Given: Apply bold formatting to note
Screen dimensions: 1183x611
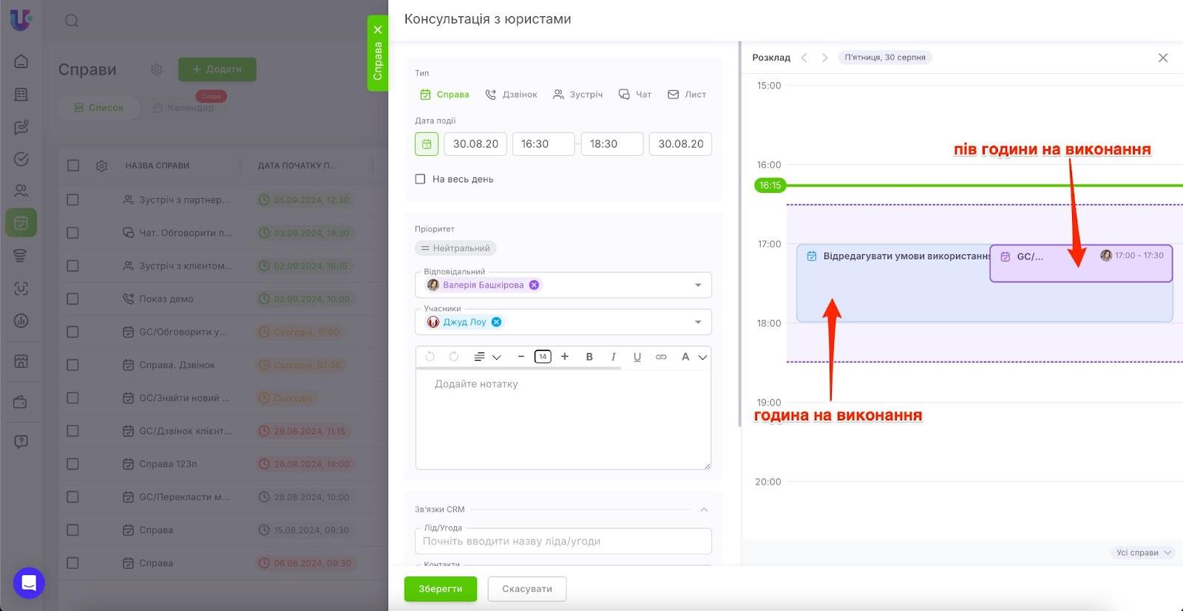Looking at the screenshot, I should click(589, 357).
